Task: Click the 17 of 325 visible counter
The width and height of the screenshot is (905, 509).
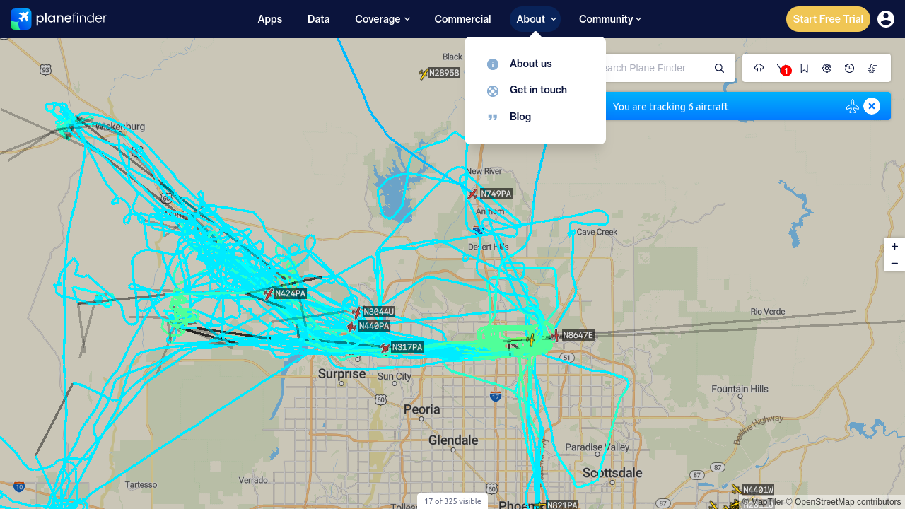Action: tap(452, 501)
